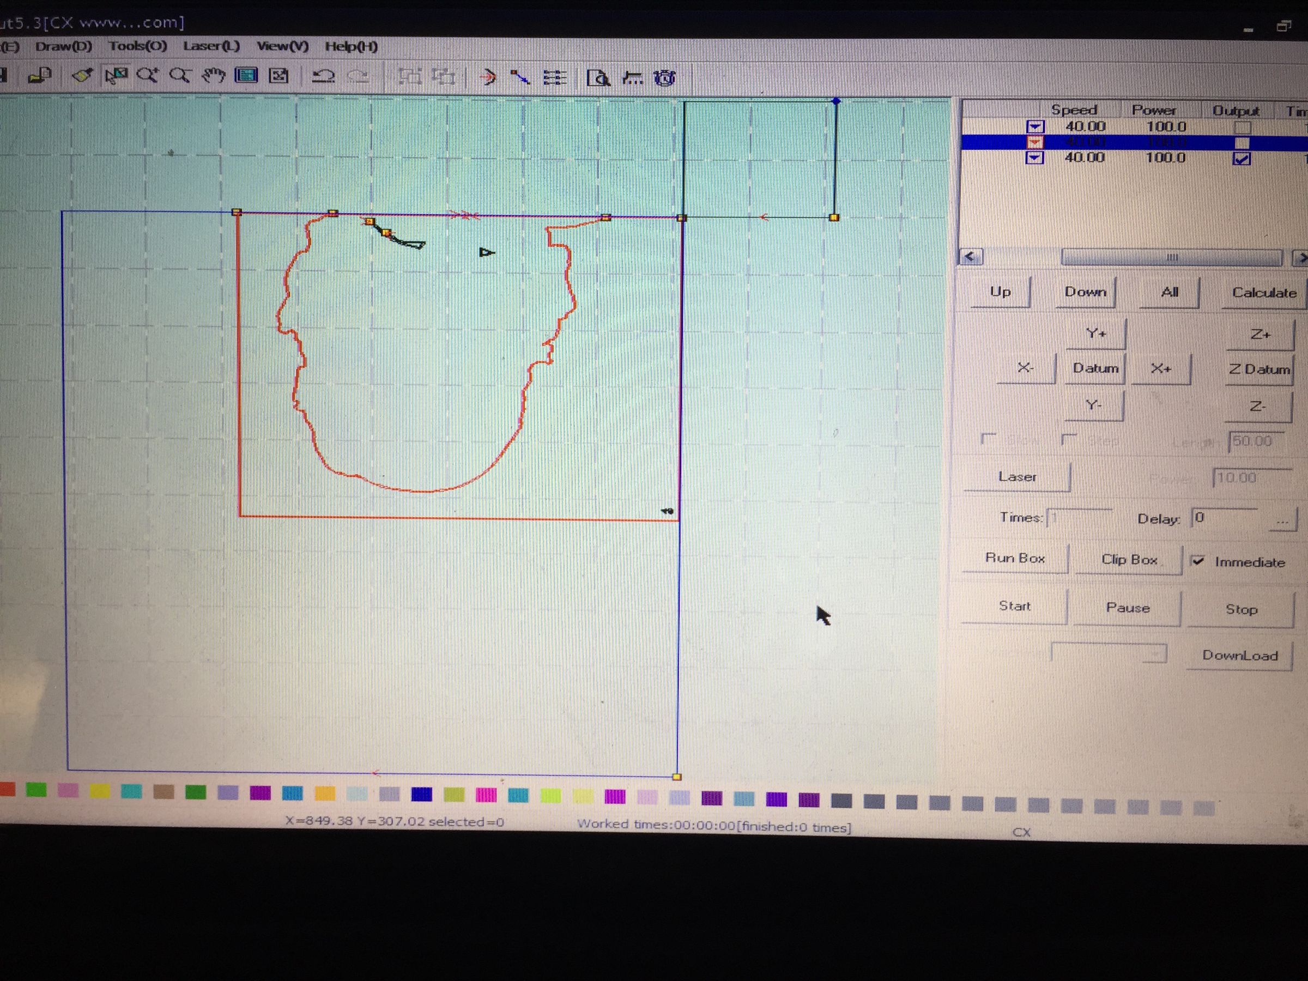Check Output box in first layer row
This screenshot has width=1308, height=981.
pyautogui.click(x=1243, y=127)
